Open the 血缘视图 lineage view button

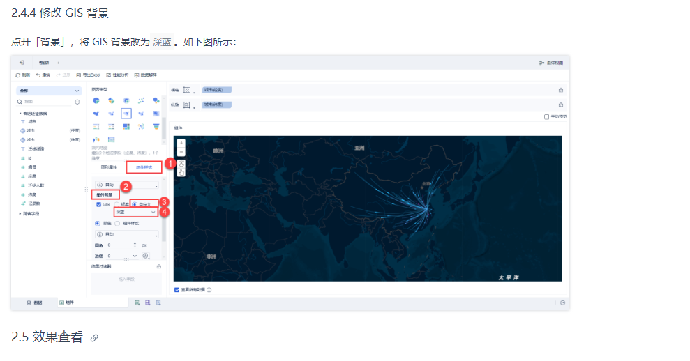(x=551, y=63)
